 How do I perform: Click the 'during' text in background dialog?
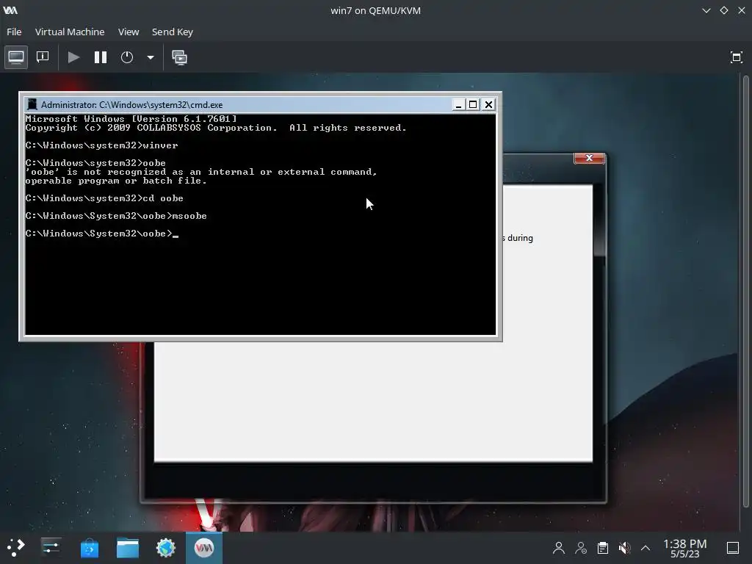pos(521,238)
